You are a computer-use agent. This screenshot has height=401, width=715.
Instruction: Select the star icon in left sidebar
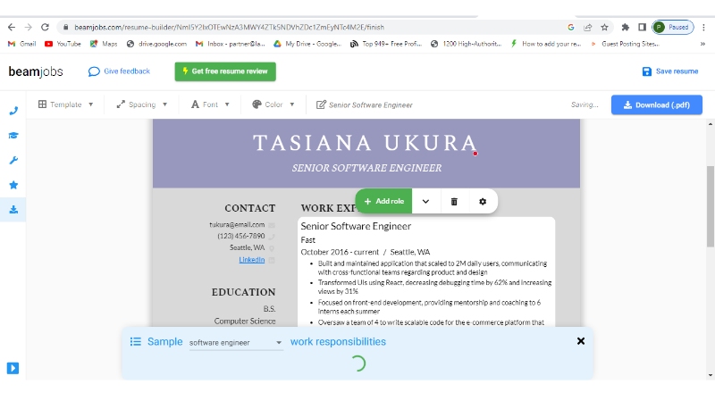13,185
